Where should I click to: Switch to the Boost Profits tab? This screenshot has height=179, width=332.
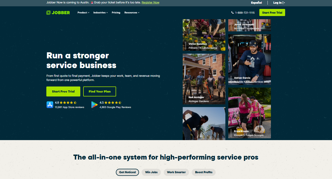pyautogui.click(x=204, y=172)
